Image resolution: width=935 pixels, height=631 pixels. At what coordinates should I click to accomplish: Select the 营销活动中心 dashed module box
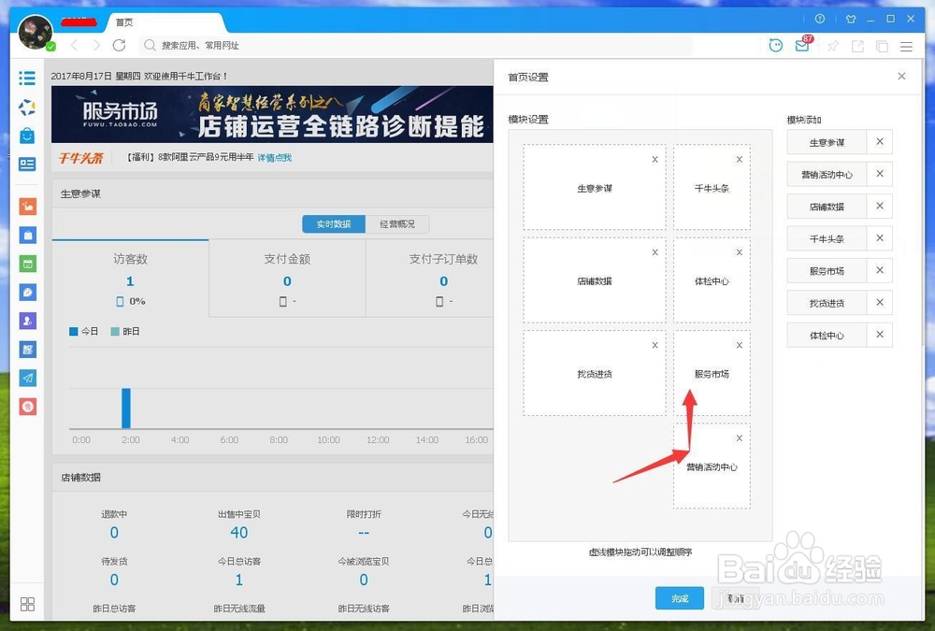point(712,466)
